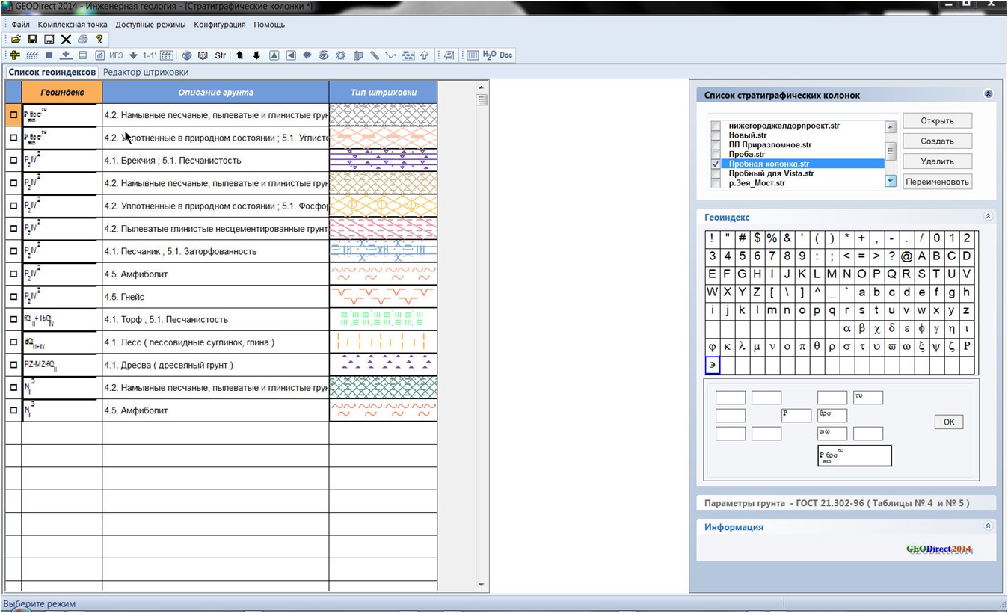Click the boxed left-triangle toolbar icon
Screen dimensions: 1008x613
(x=291, y=55)
